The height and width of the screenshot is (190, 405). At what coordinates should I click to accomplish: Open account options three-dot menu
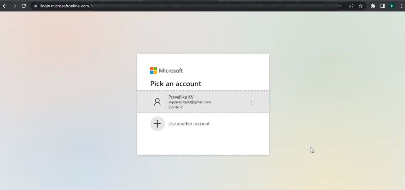(251, 102)
